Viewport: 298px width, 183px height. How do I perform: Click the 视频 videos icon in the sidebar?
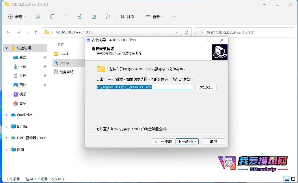pos(15,94)
